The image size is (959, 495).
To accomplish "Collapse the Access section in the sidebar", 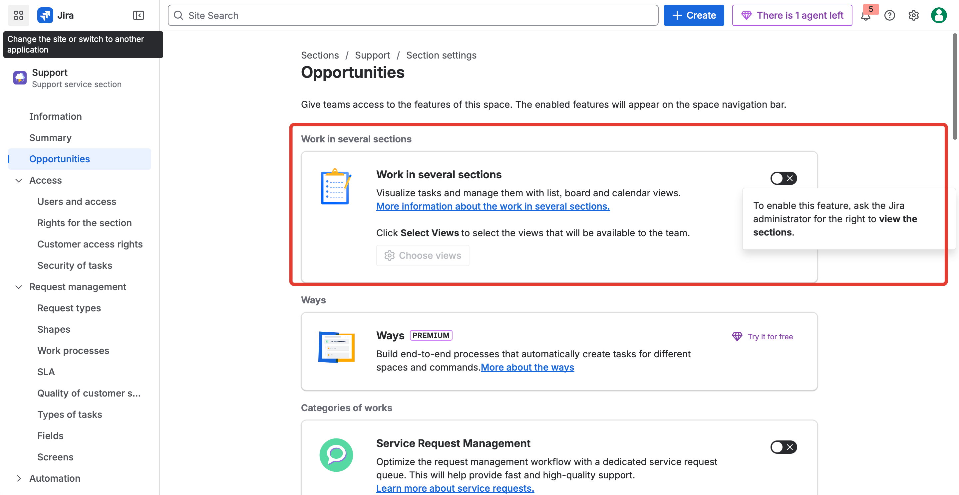I will pyautogui.click(x=19, y=180).
